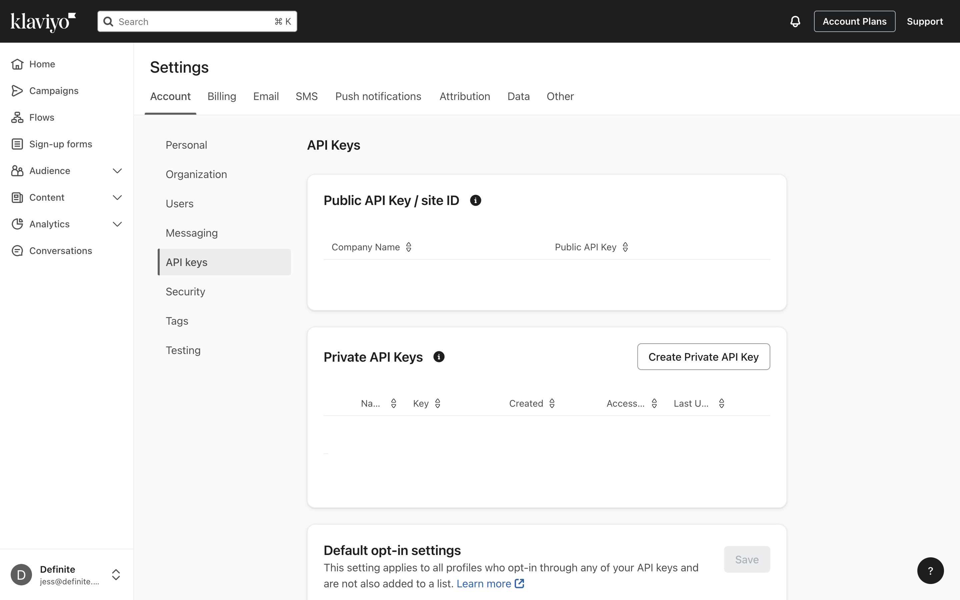The image size is (960, 600).
Task: Click the Private API Keys info icon
Action: click(439, 357)
